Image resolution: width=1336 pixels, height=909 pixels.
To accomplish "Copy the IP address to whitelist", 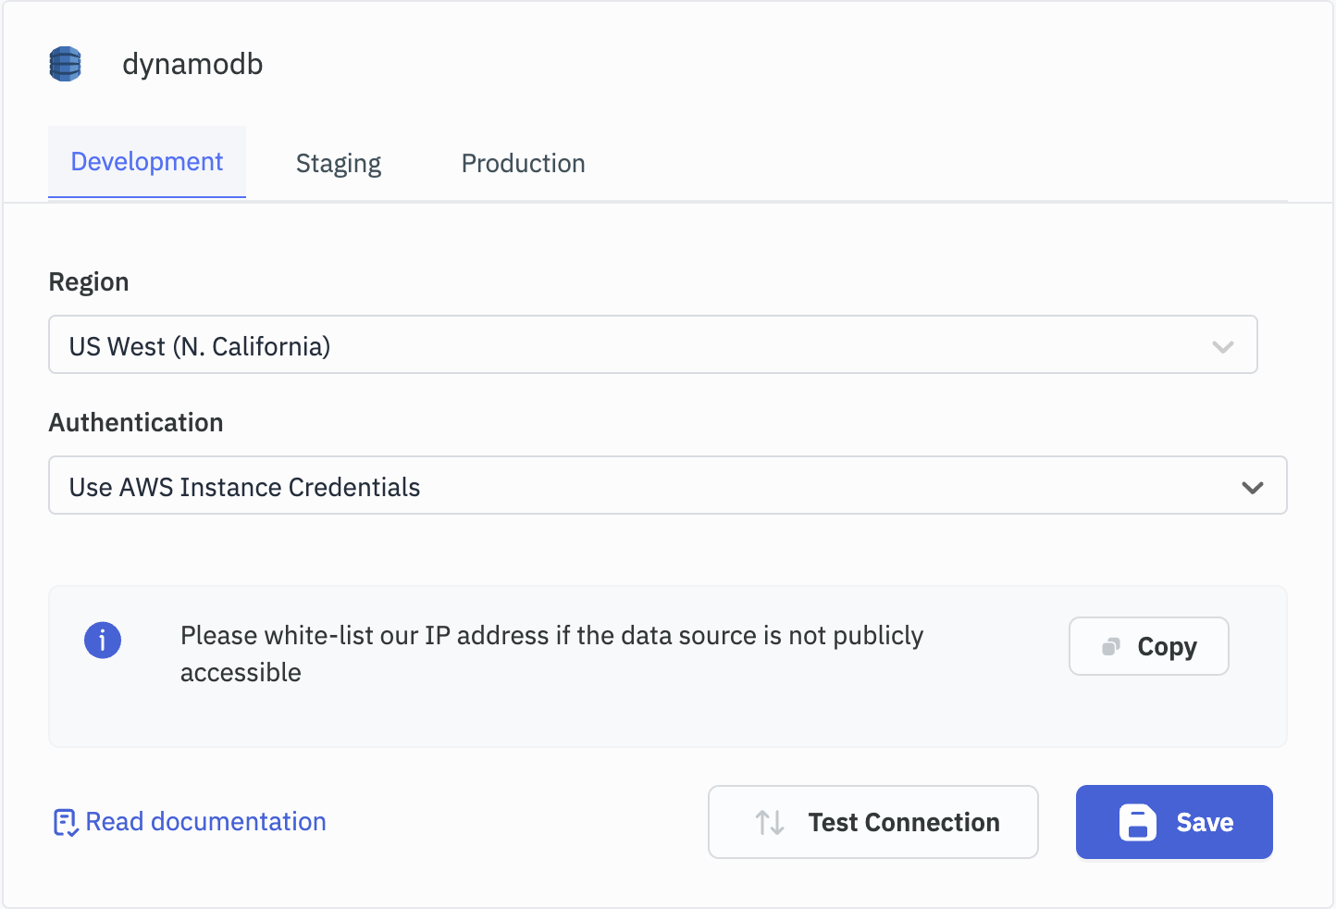I will 1148,646.
